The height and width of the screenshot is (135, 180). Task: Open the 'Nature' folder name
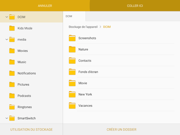[83, 49]
